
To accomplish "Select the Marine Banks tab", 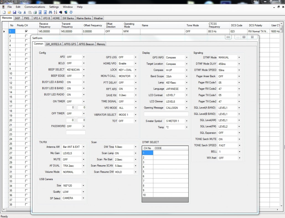I will tap(84, 18).
